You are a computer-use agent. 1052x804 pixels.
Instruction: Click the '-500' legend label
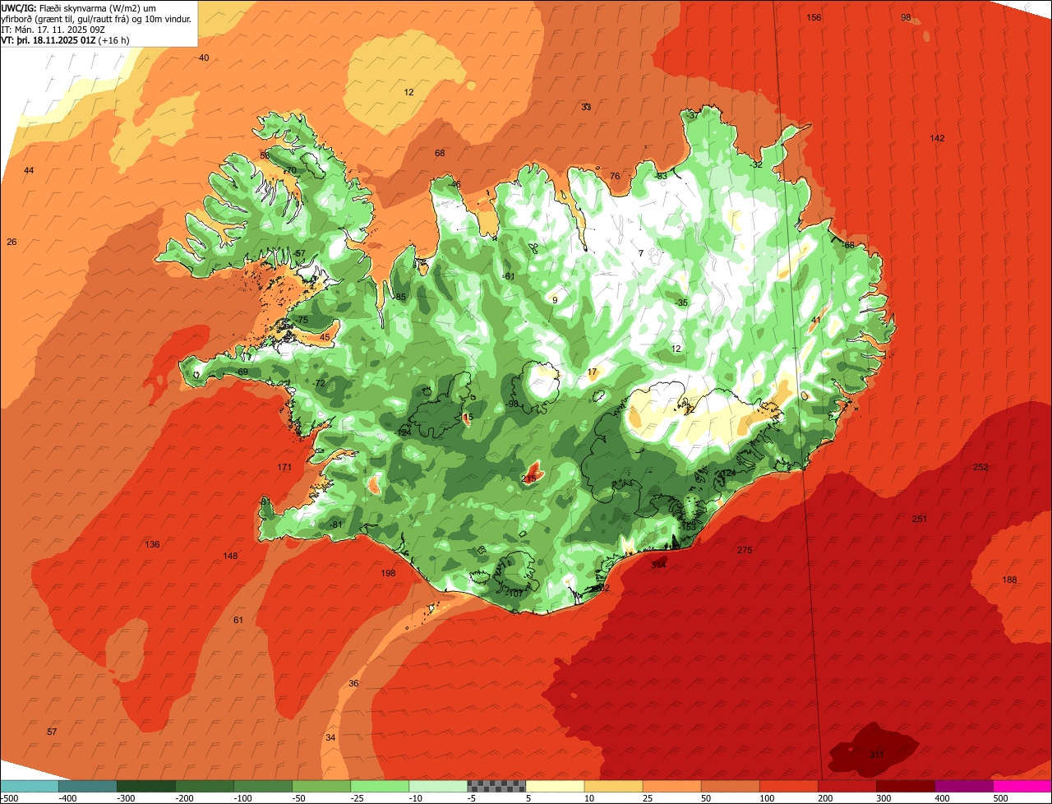pos(11,798)
